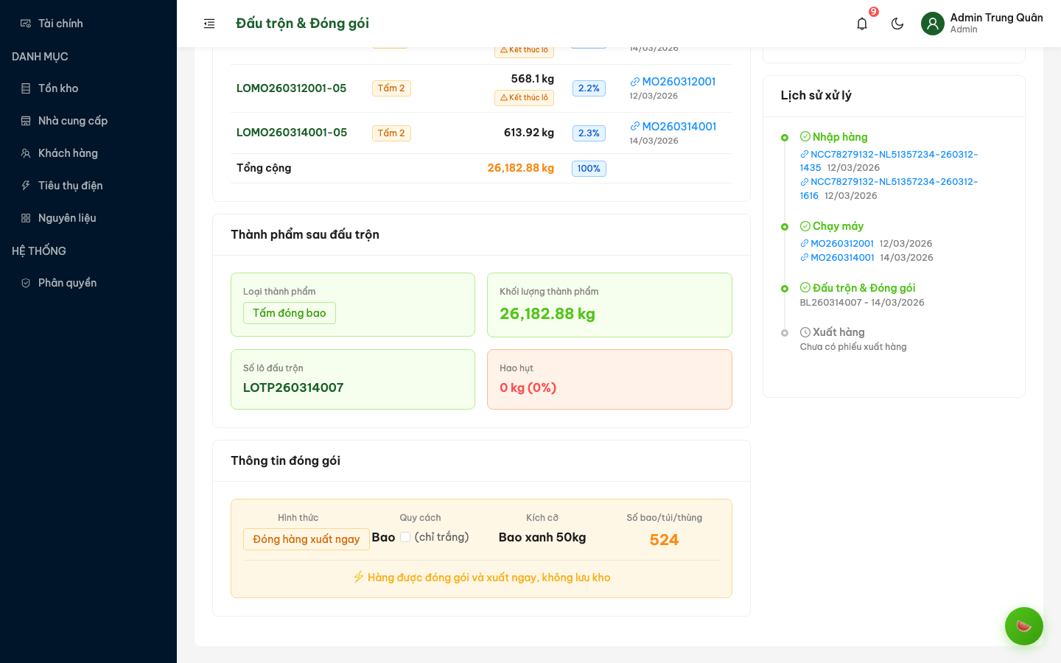Open MO260314001 link in the table

coord(679,127)
